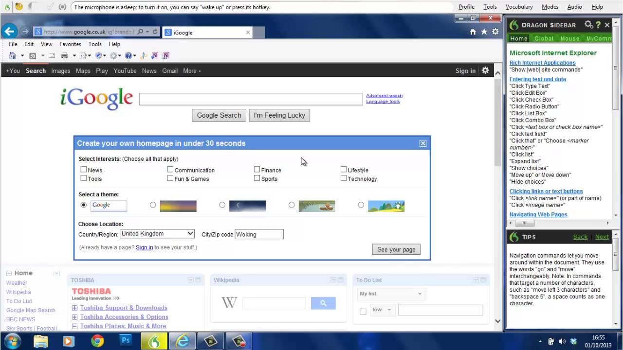Expand Toshiba Support & Downloads
Screen dimensions: 623x350
[x=74, y=308]
